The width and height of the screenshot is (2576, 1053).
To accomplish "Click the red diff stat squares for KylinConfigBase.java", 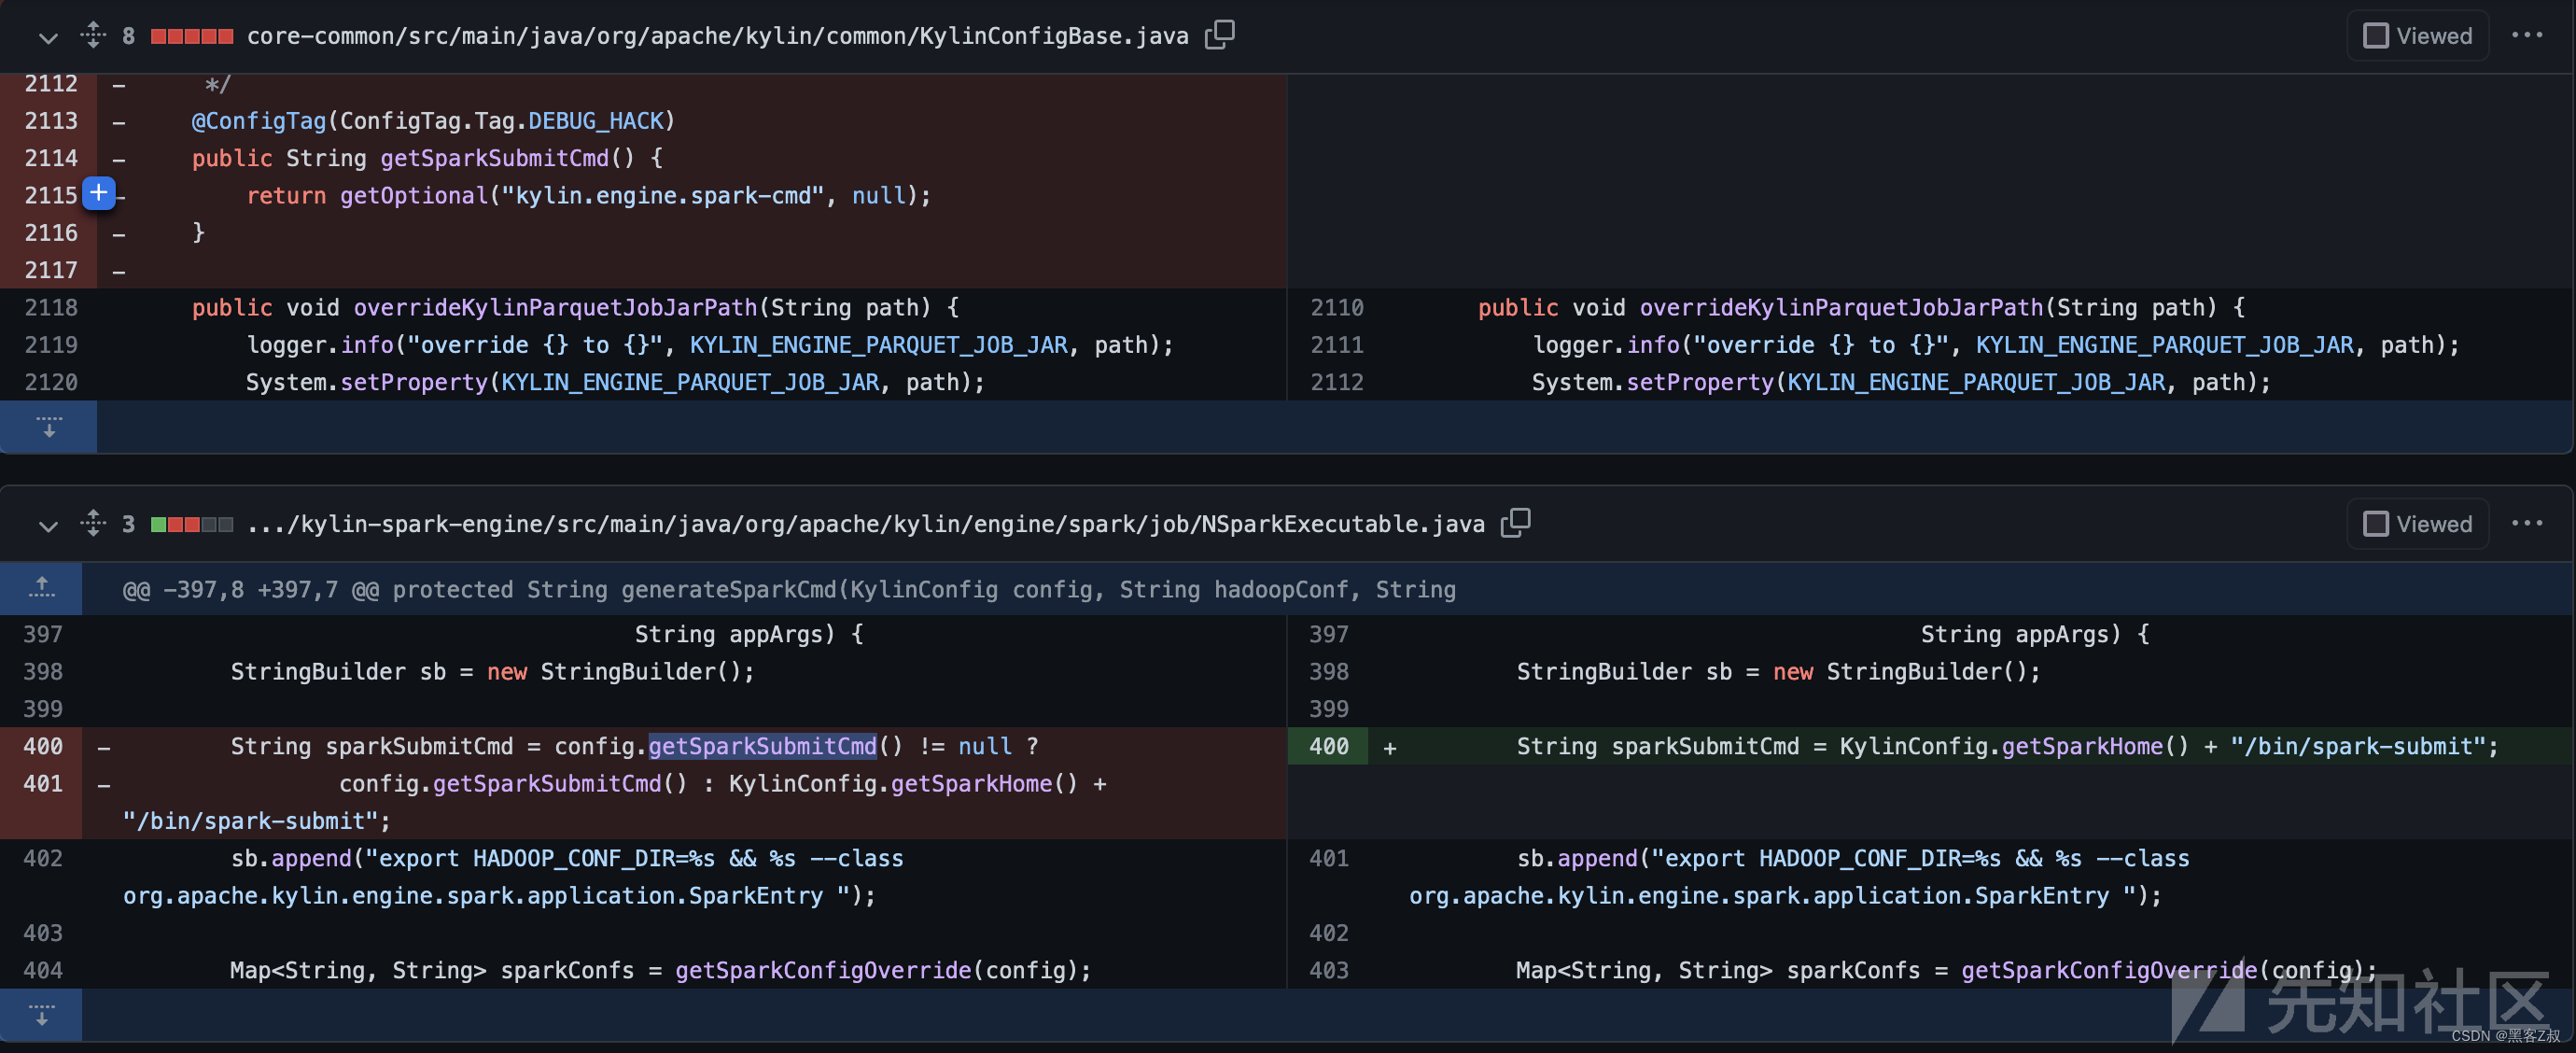I will [x=191, y=35].
